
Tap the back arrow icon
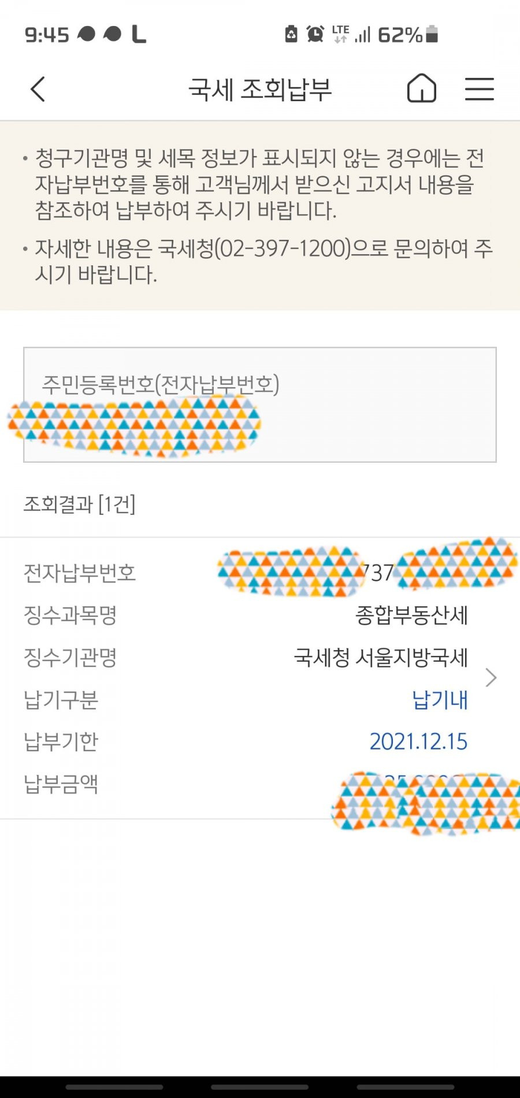tap(38, 90)
